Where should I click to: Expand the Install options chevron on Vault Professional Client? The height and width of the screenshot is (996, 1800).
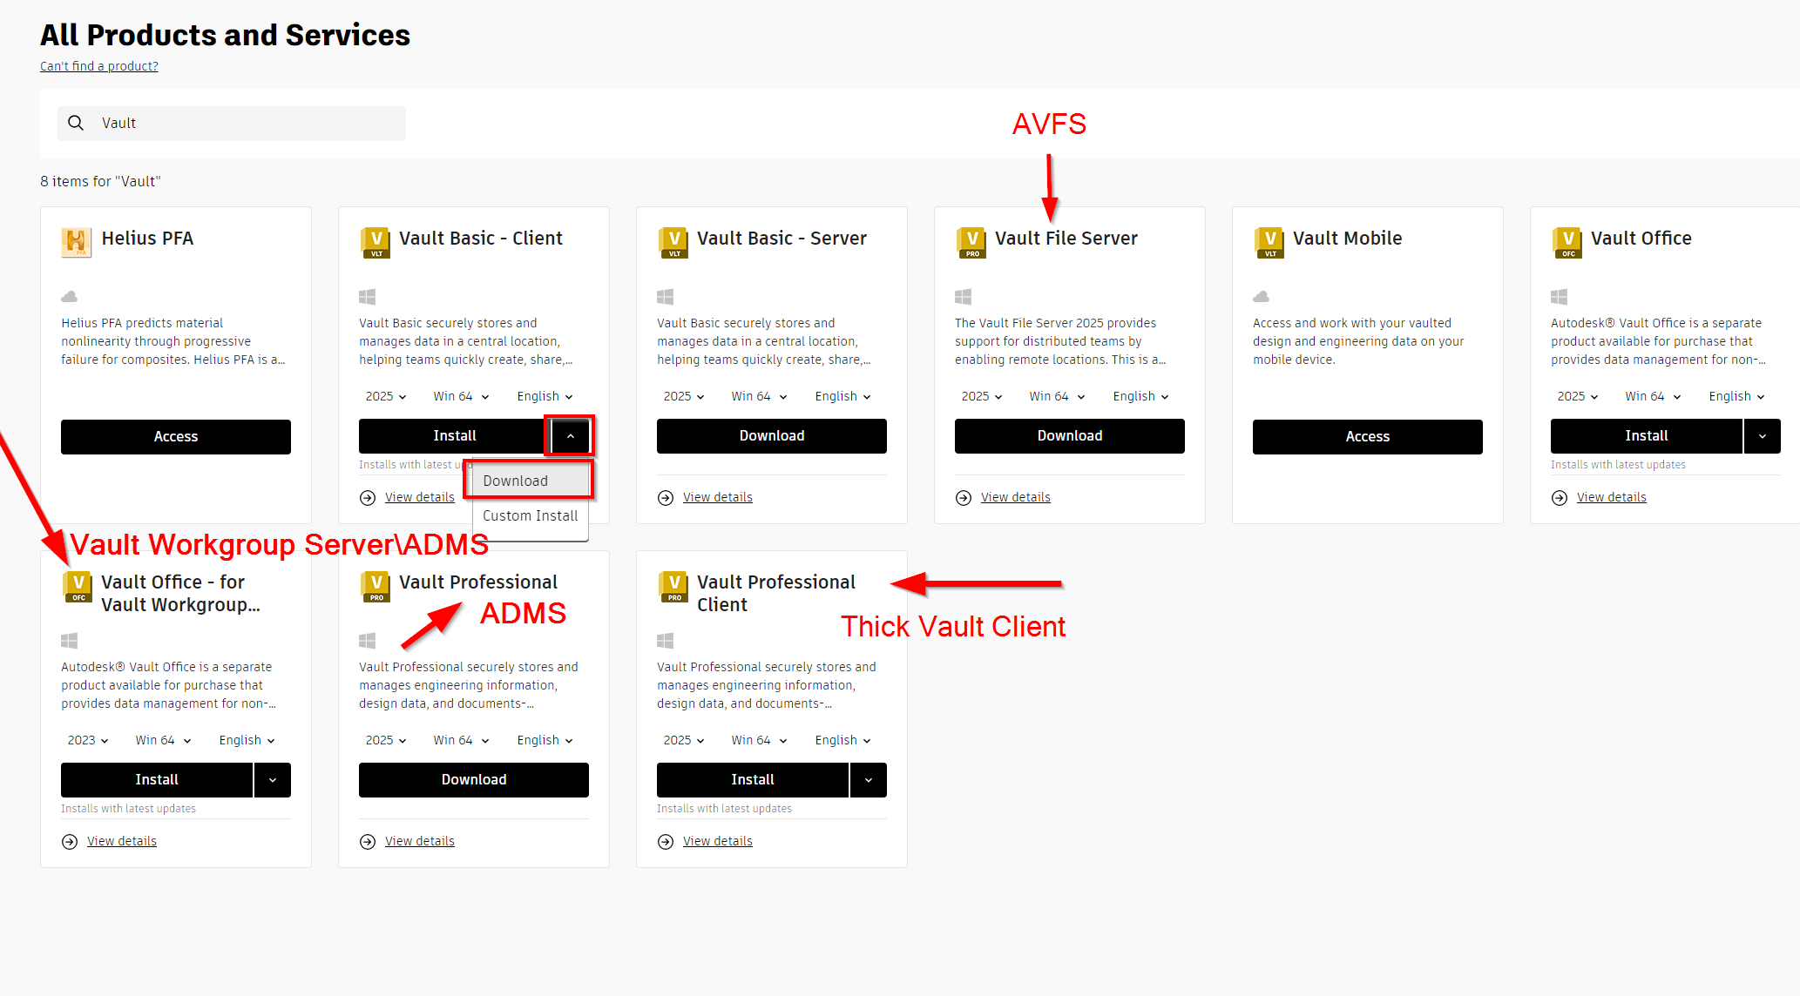click(868, 779)
